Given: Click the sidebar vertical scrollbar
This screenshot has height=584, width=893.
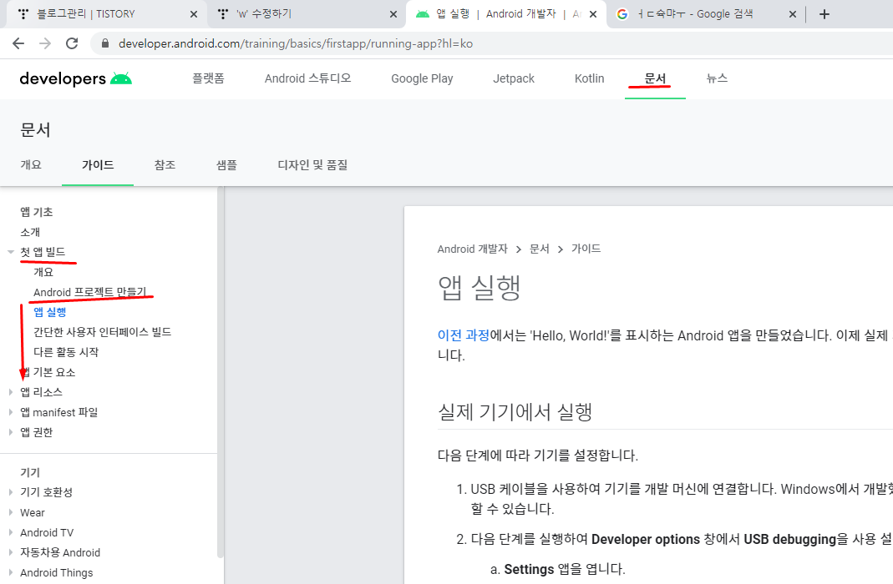Looking at the screenshot, I should click(x=221, y=372).
